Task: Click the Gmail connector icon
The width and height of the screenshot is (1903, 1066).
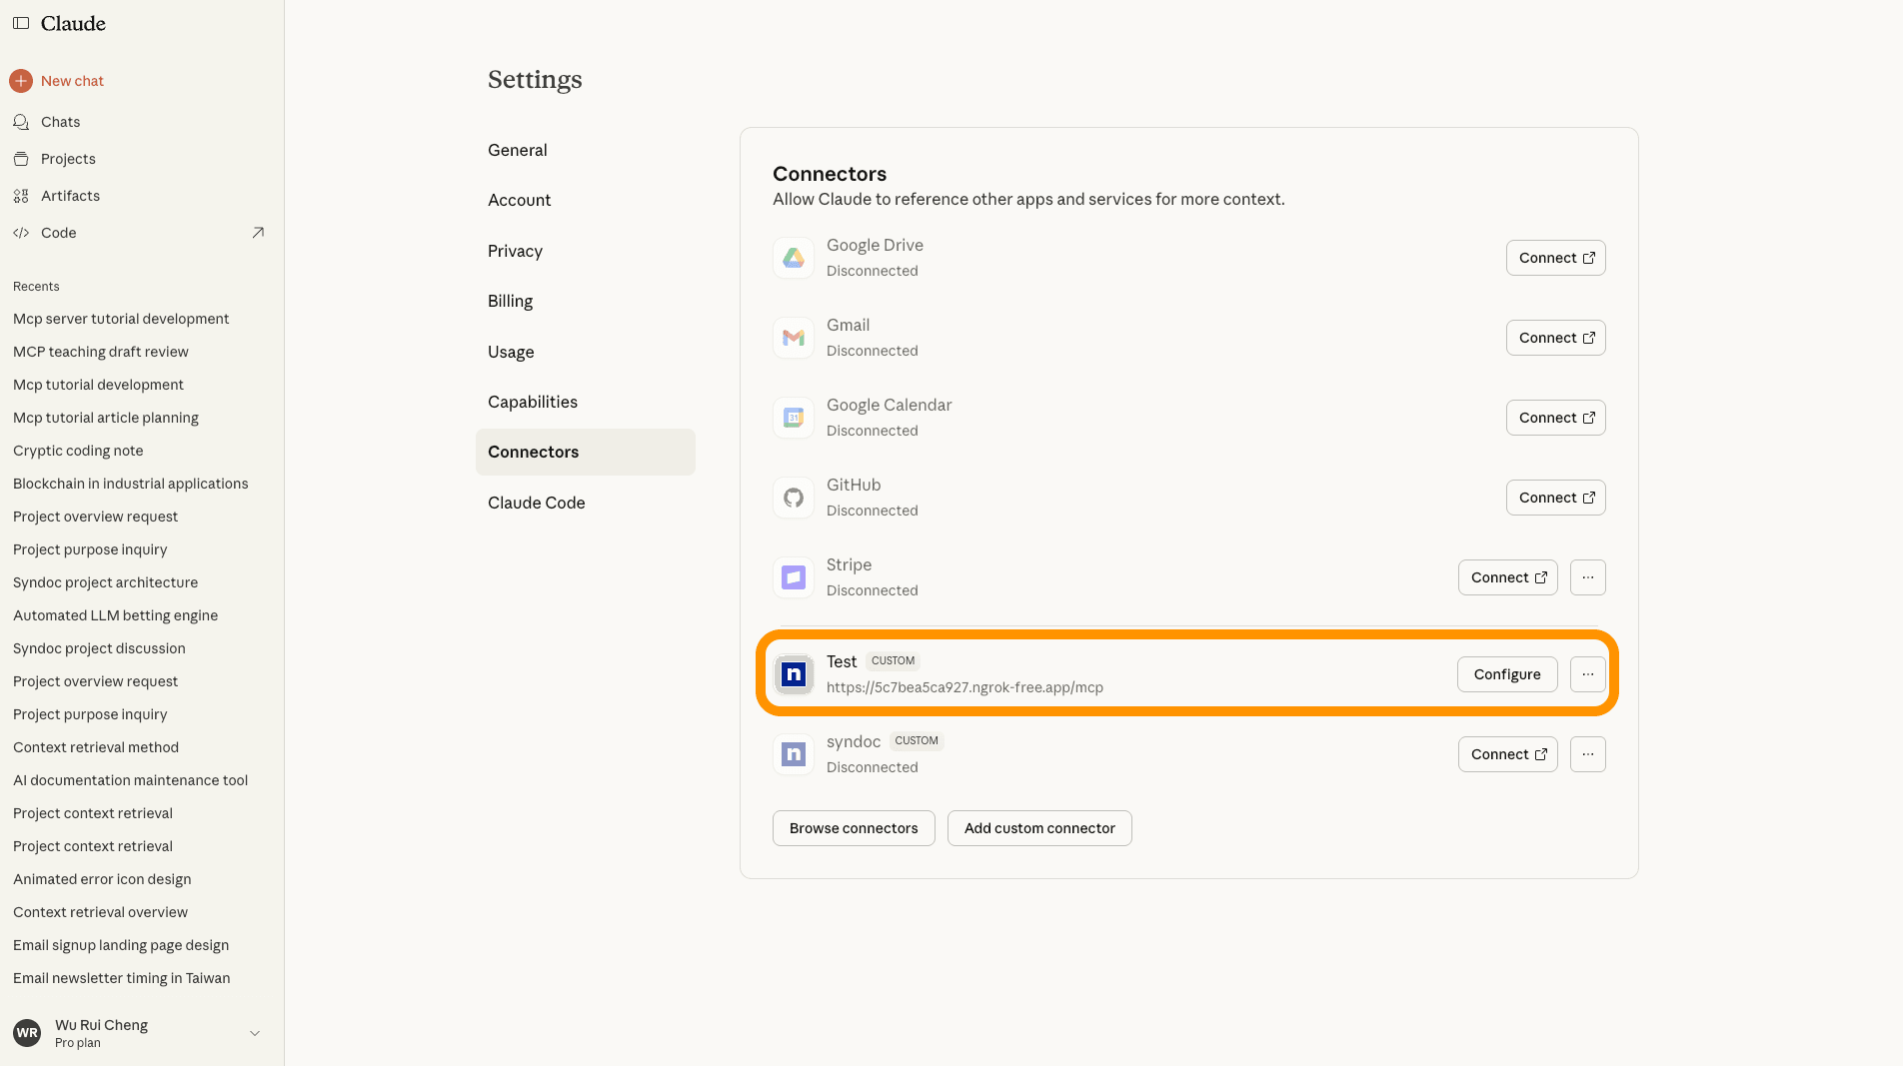Action: [794, 338]
